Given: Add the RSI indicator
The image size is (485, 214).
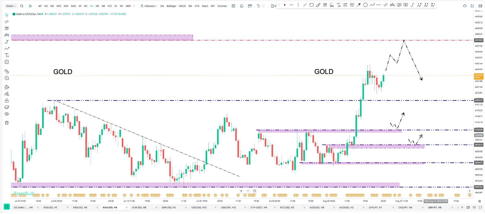Looking at the screenshot, I should coord(190,6).
